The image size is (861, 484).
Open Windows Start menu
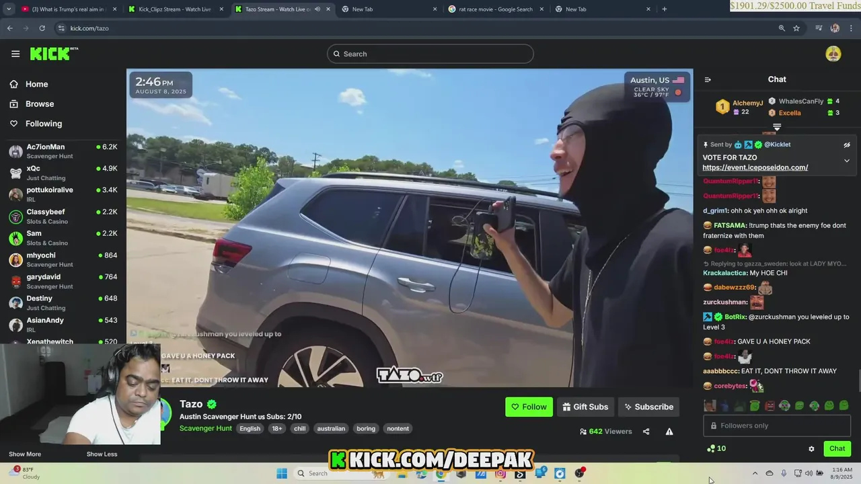pyautogui.click(x=282, y=473)
